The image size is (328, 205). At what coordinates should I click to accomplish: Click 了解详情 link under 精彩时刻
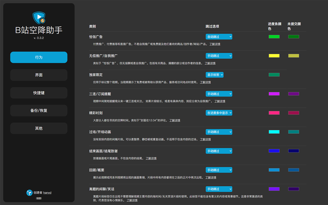point(175,120)
